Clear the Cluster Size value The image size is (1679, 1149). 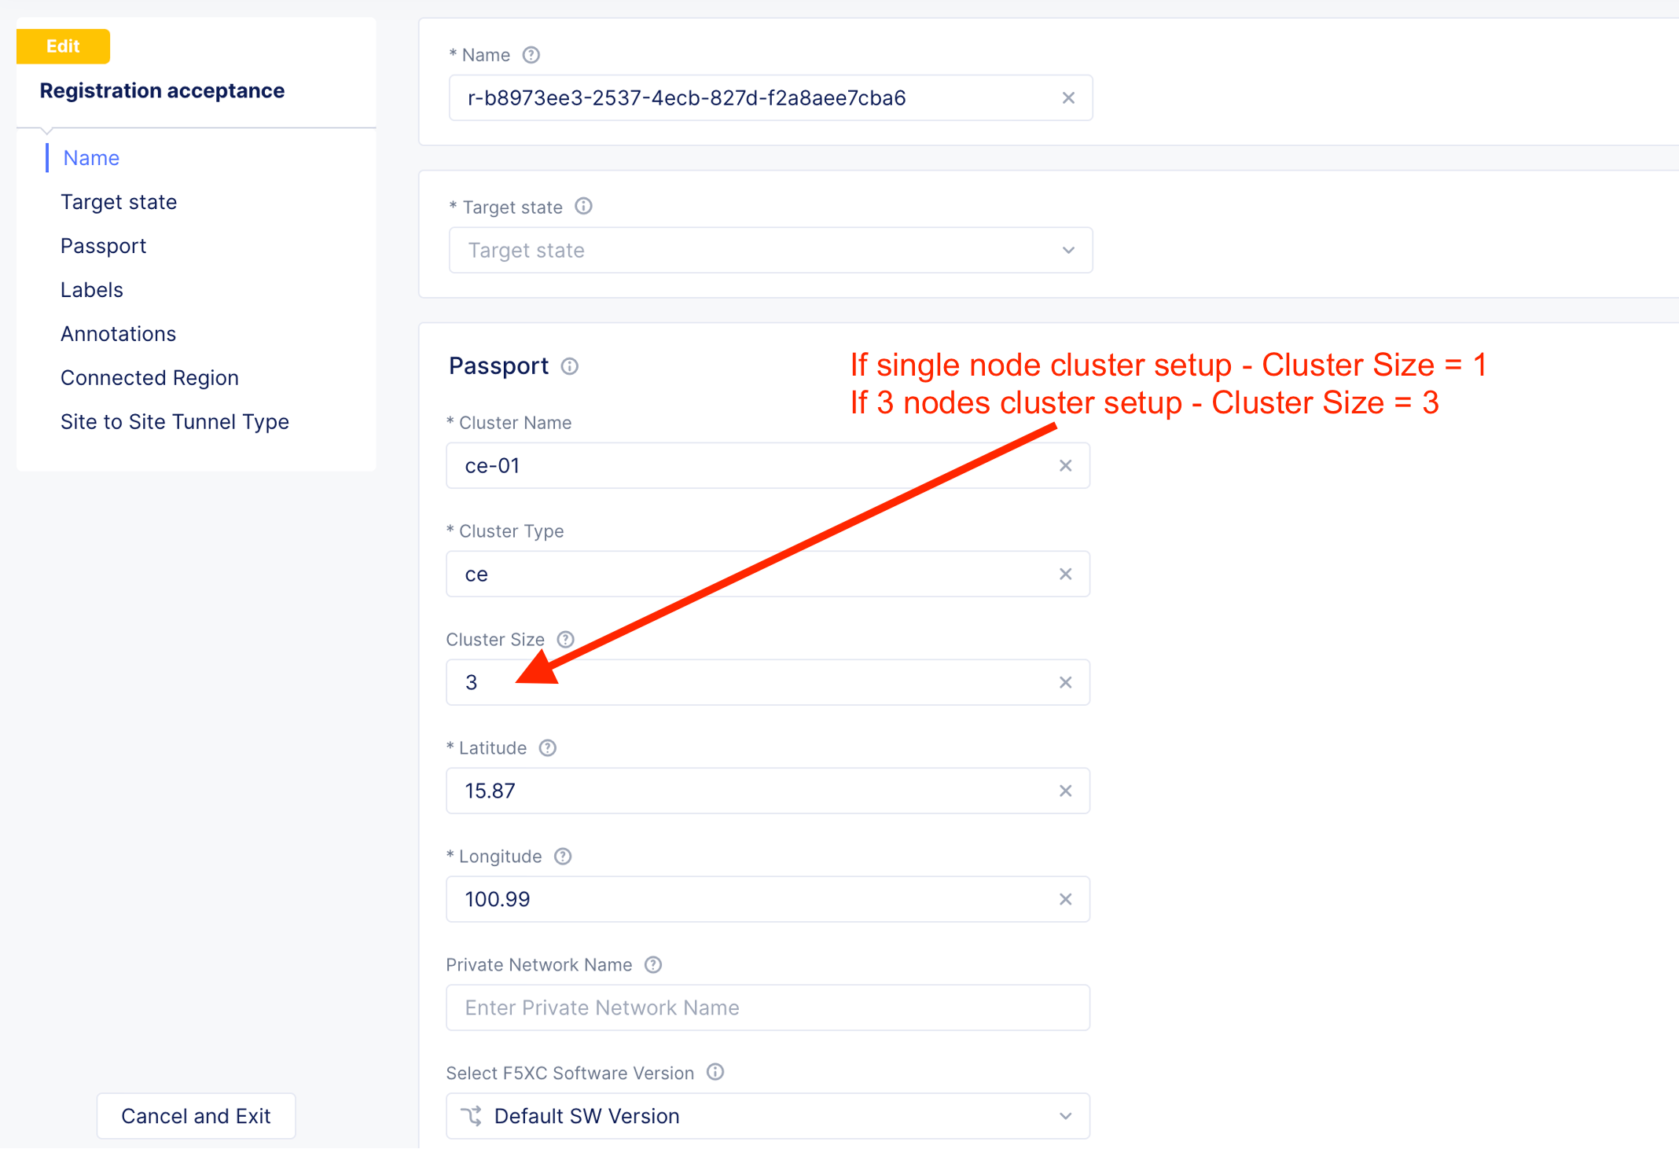1065,683
